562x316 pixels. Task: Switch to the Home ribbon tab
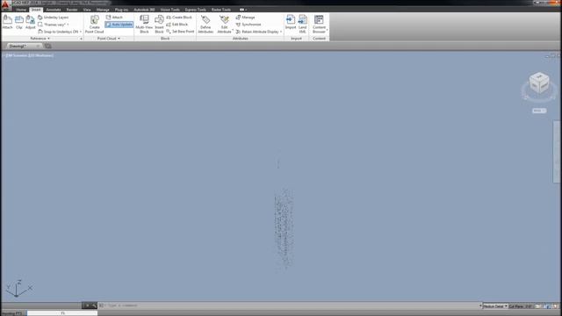coord(21,10)
